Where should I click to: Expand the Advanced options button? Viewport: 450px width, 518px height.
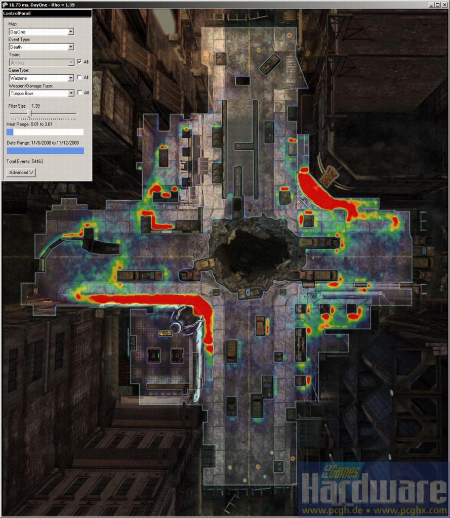21,172
